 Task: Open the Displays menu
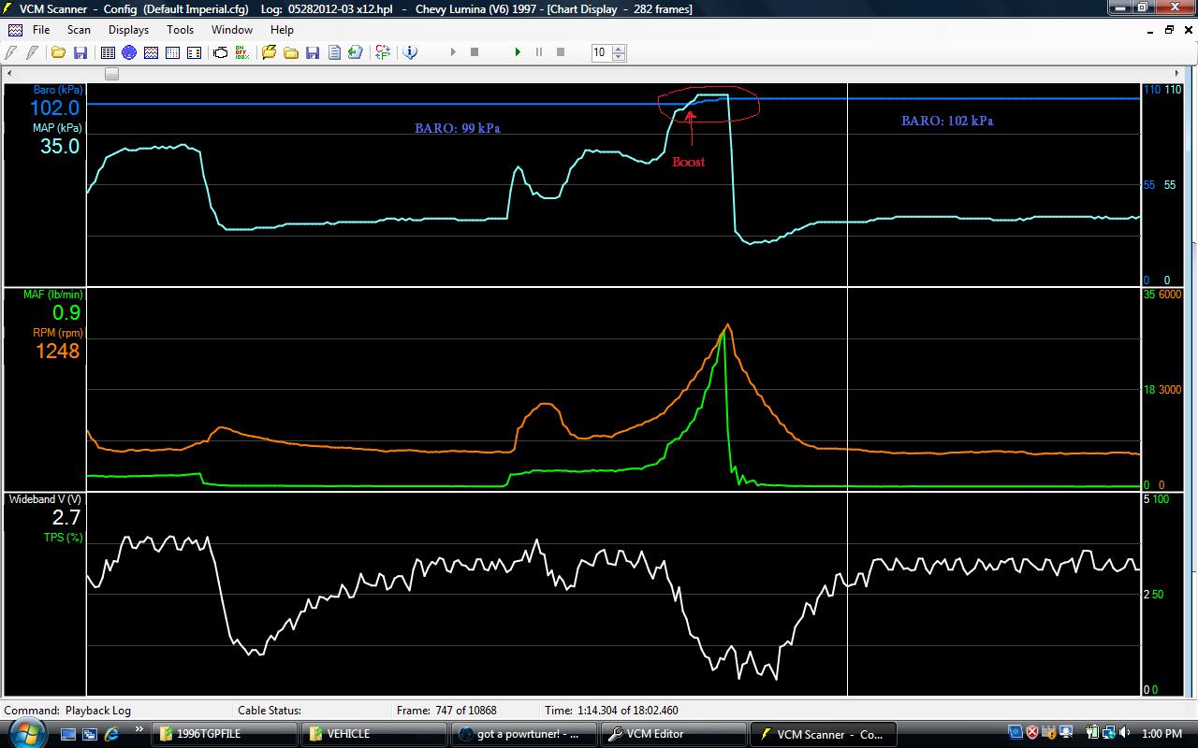click(128, 30)
